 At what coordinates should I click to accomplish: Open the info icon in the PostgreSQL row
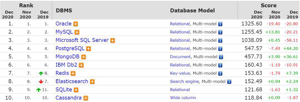(x=220, y=49)
